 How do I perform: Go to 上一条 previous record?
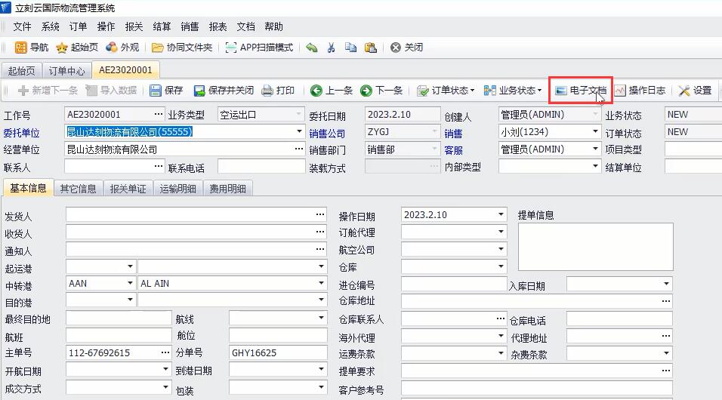316,91
